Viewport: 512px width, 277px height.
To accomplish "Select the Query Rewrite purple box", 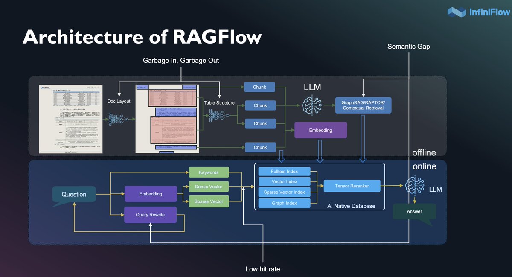I will pos(150,215).
